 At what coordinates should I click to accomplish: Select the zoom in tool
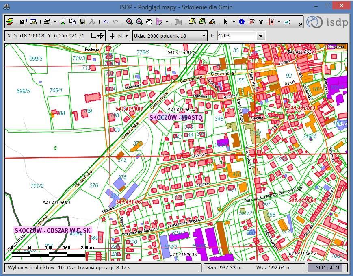coord(129,22)
